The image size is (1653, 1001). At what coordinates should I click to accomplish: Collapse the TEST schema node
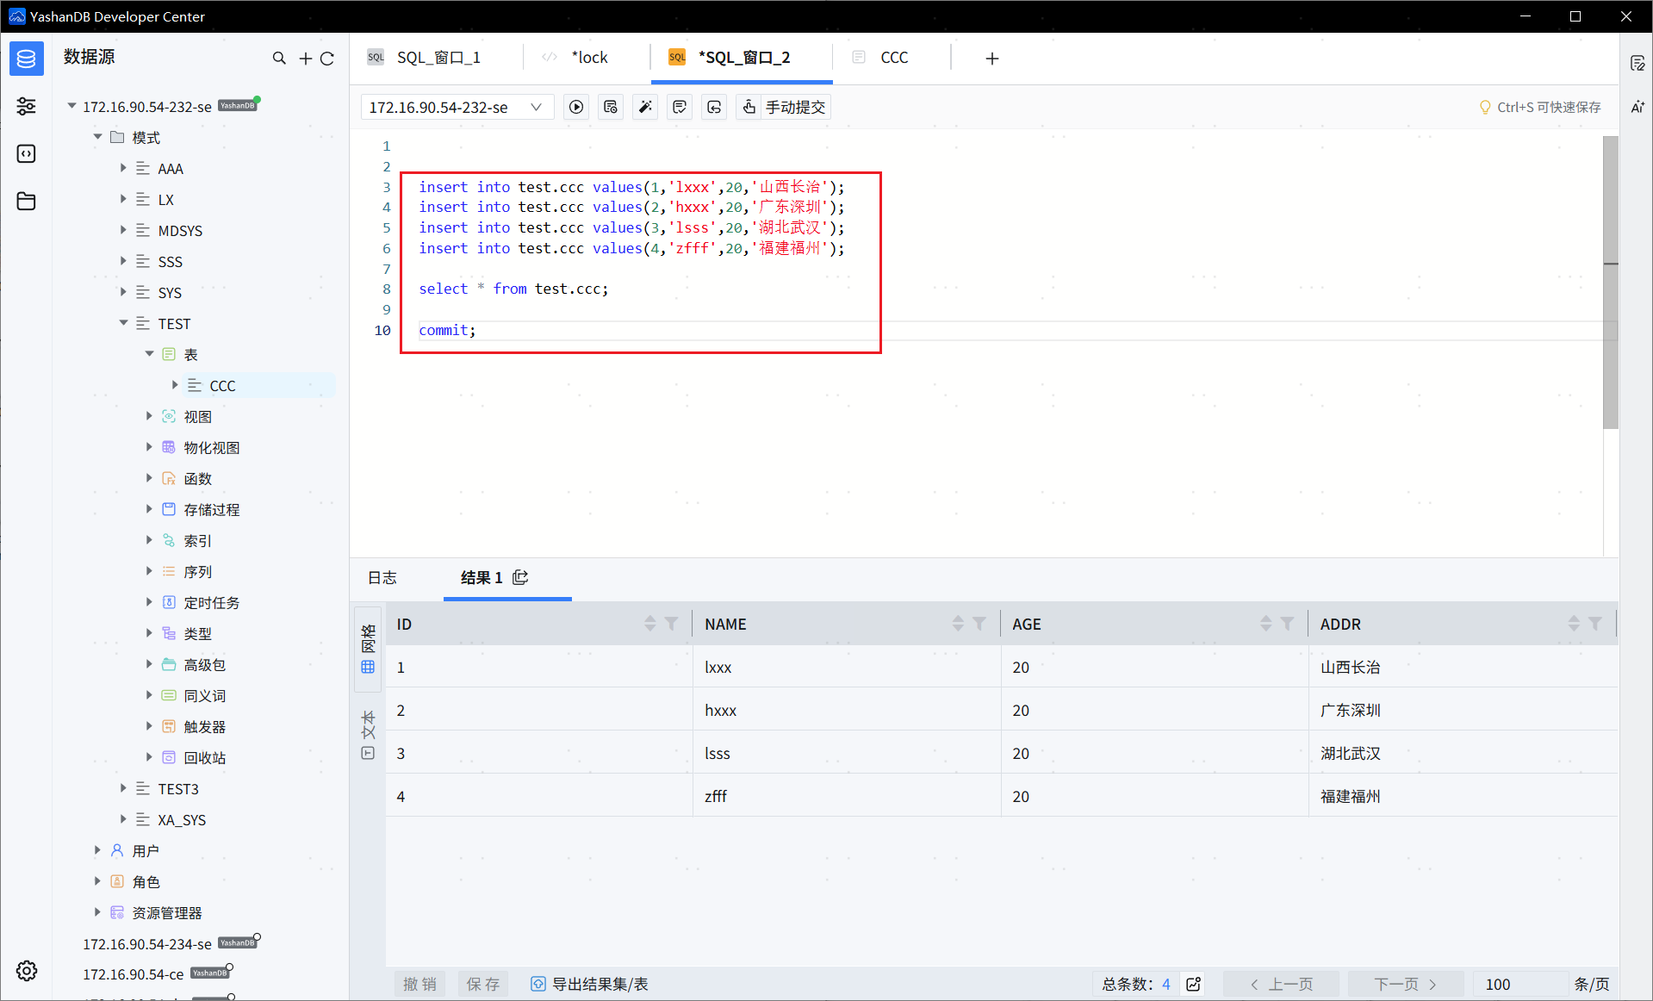point(123,323)
